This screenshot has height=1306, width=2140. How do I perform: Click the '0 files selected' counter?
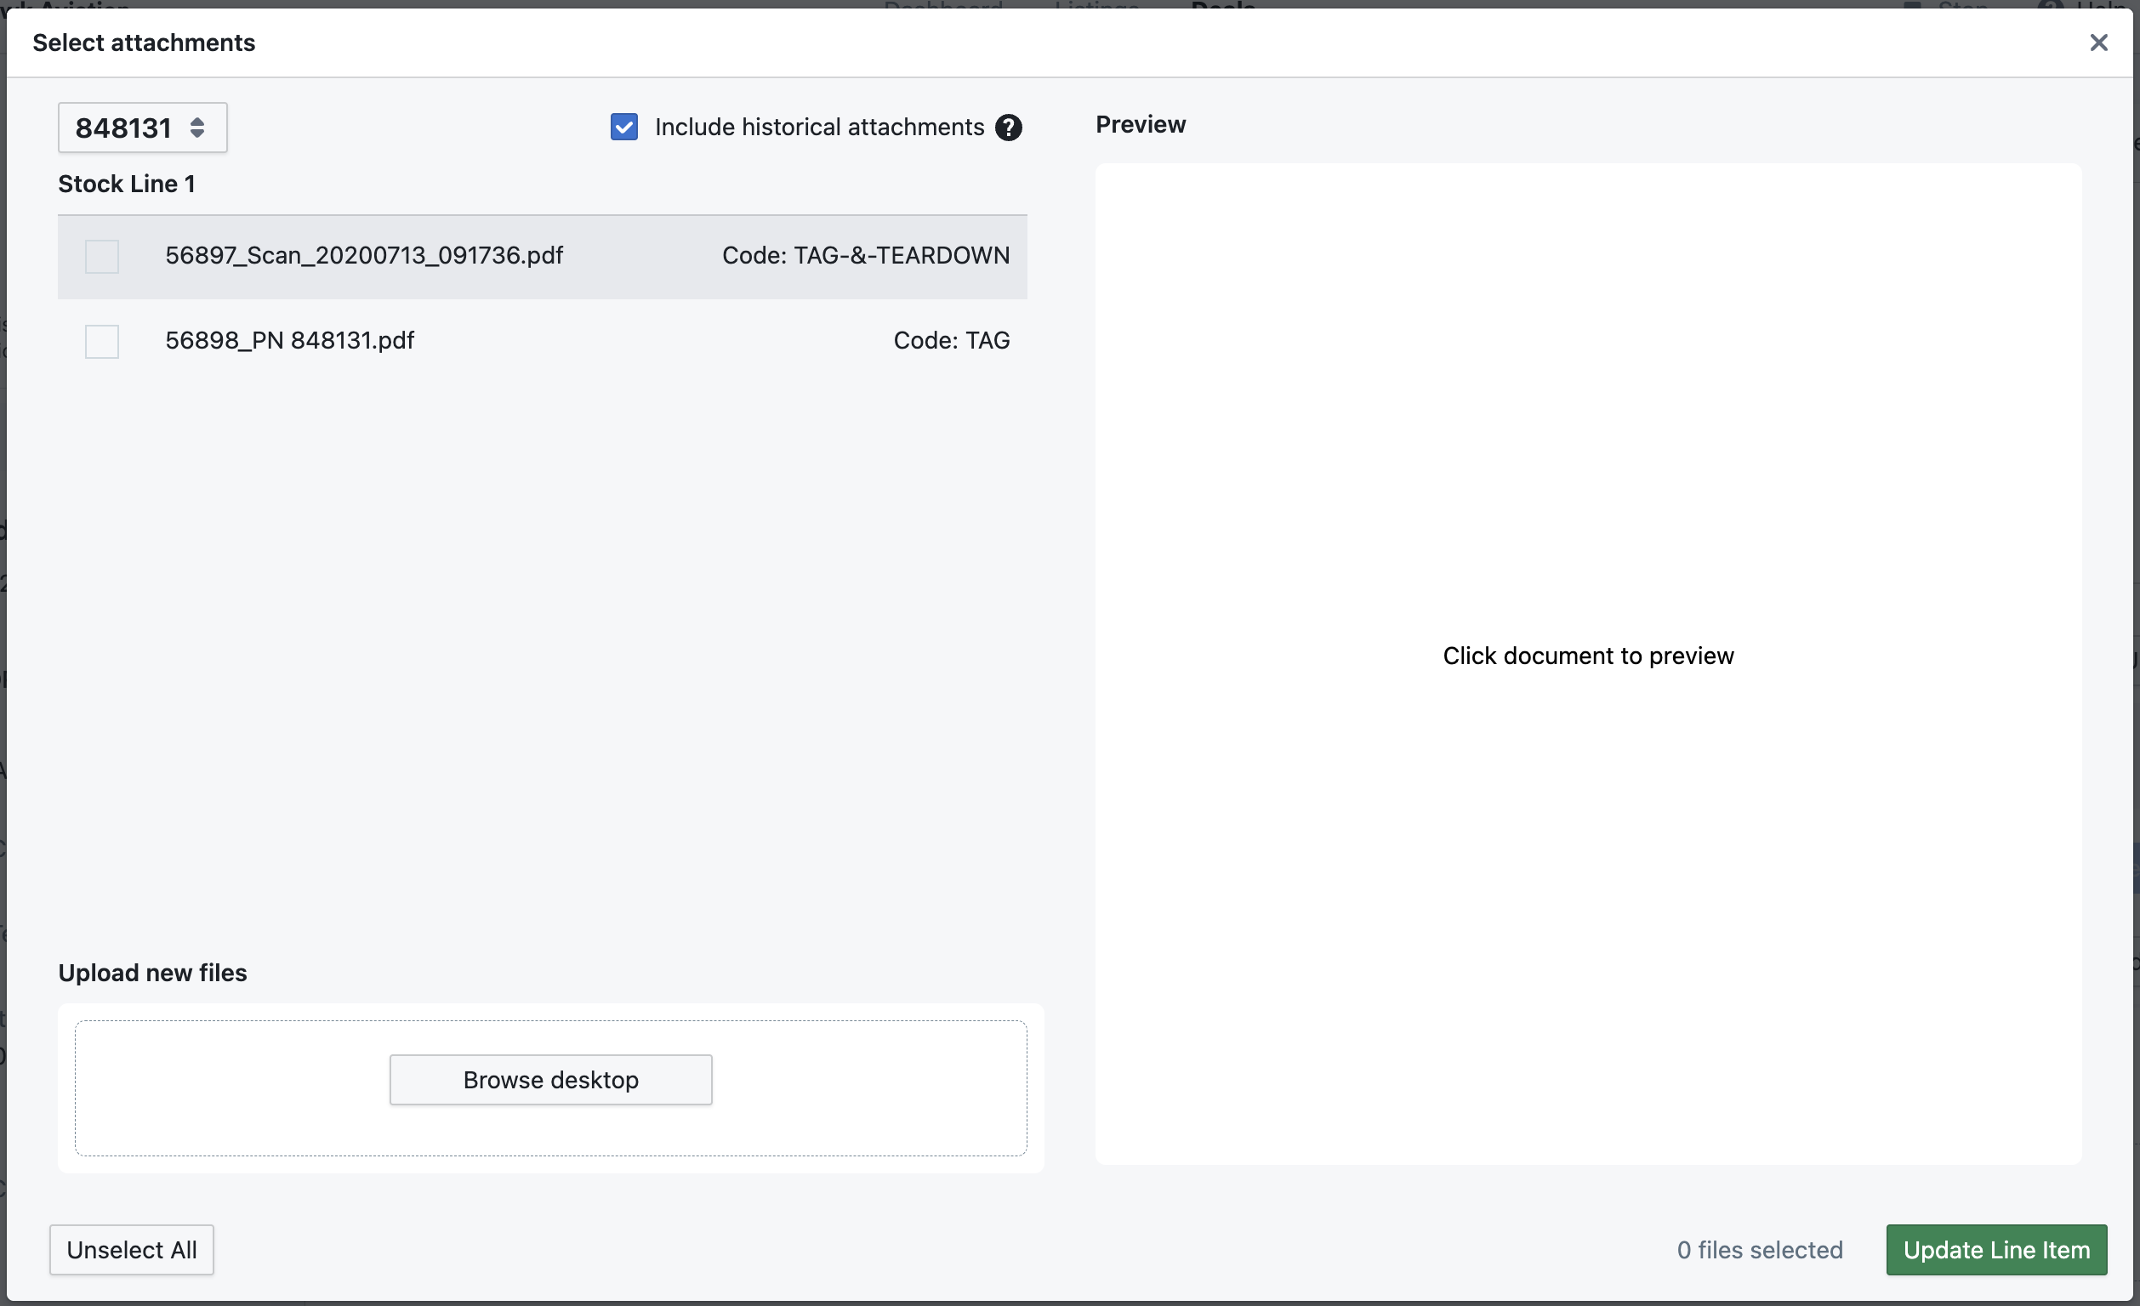[1759, 1250]
